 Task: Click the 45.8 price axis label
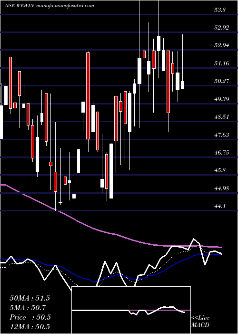220,170
